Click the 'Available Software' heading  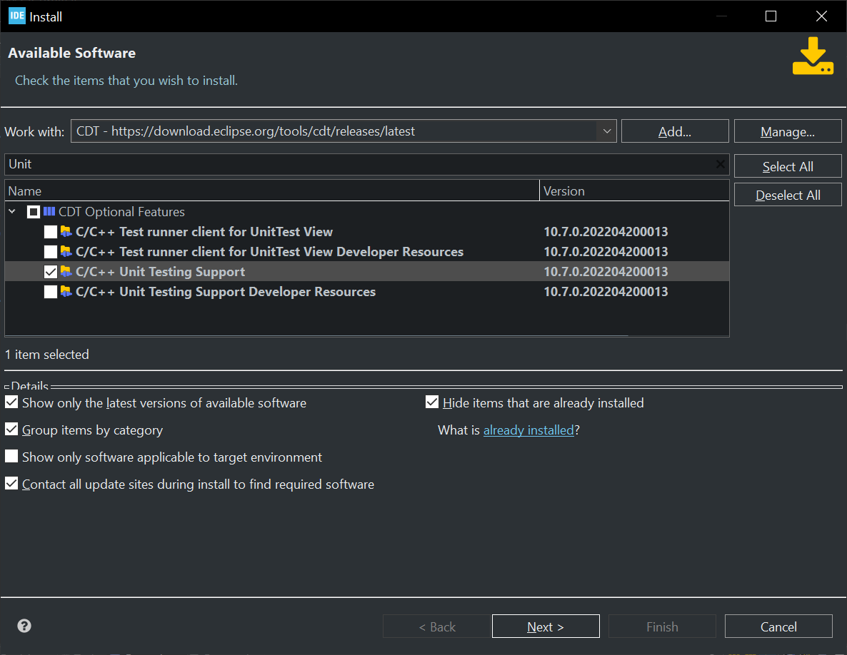[x=72, y=53]
